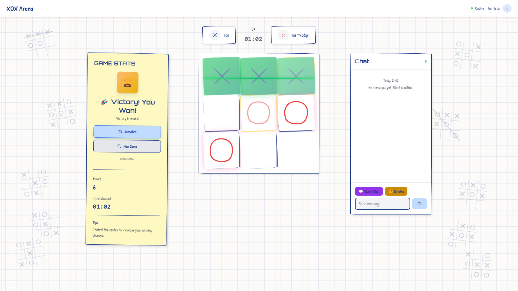Click the Rematch button
The image size is (518, 291).
coord(127,132)
